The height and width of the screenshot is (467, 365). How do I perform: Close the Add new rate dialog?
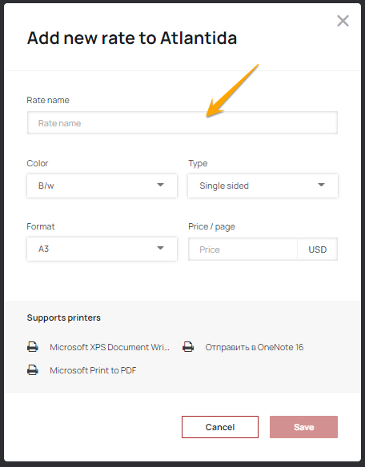(343, 21)
